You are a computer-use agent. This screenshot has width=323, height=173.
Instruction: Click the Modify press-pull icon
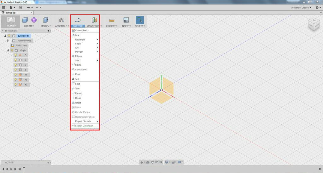[x=45, y=20]
